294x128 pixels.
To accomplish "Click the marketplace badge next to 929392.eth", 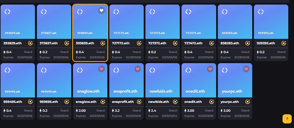I will tap(284, 43).
